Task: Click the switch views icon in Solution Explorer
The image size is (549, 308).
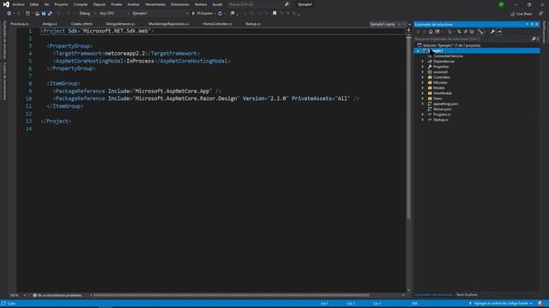Action: 437,32
